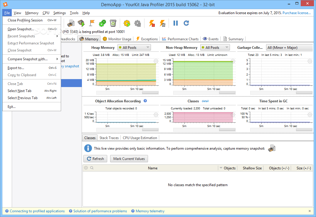Expand Compare Snapshot with submenu
Image resolution: width=316 pixels, height=217 pixels.
32,59
